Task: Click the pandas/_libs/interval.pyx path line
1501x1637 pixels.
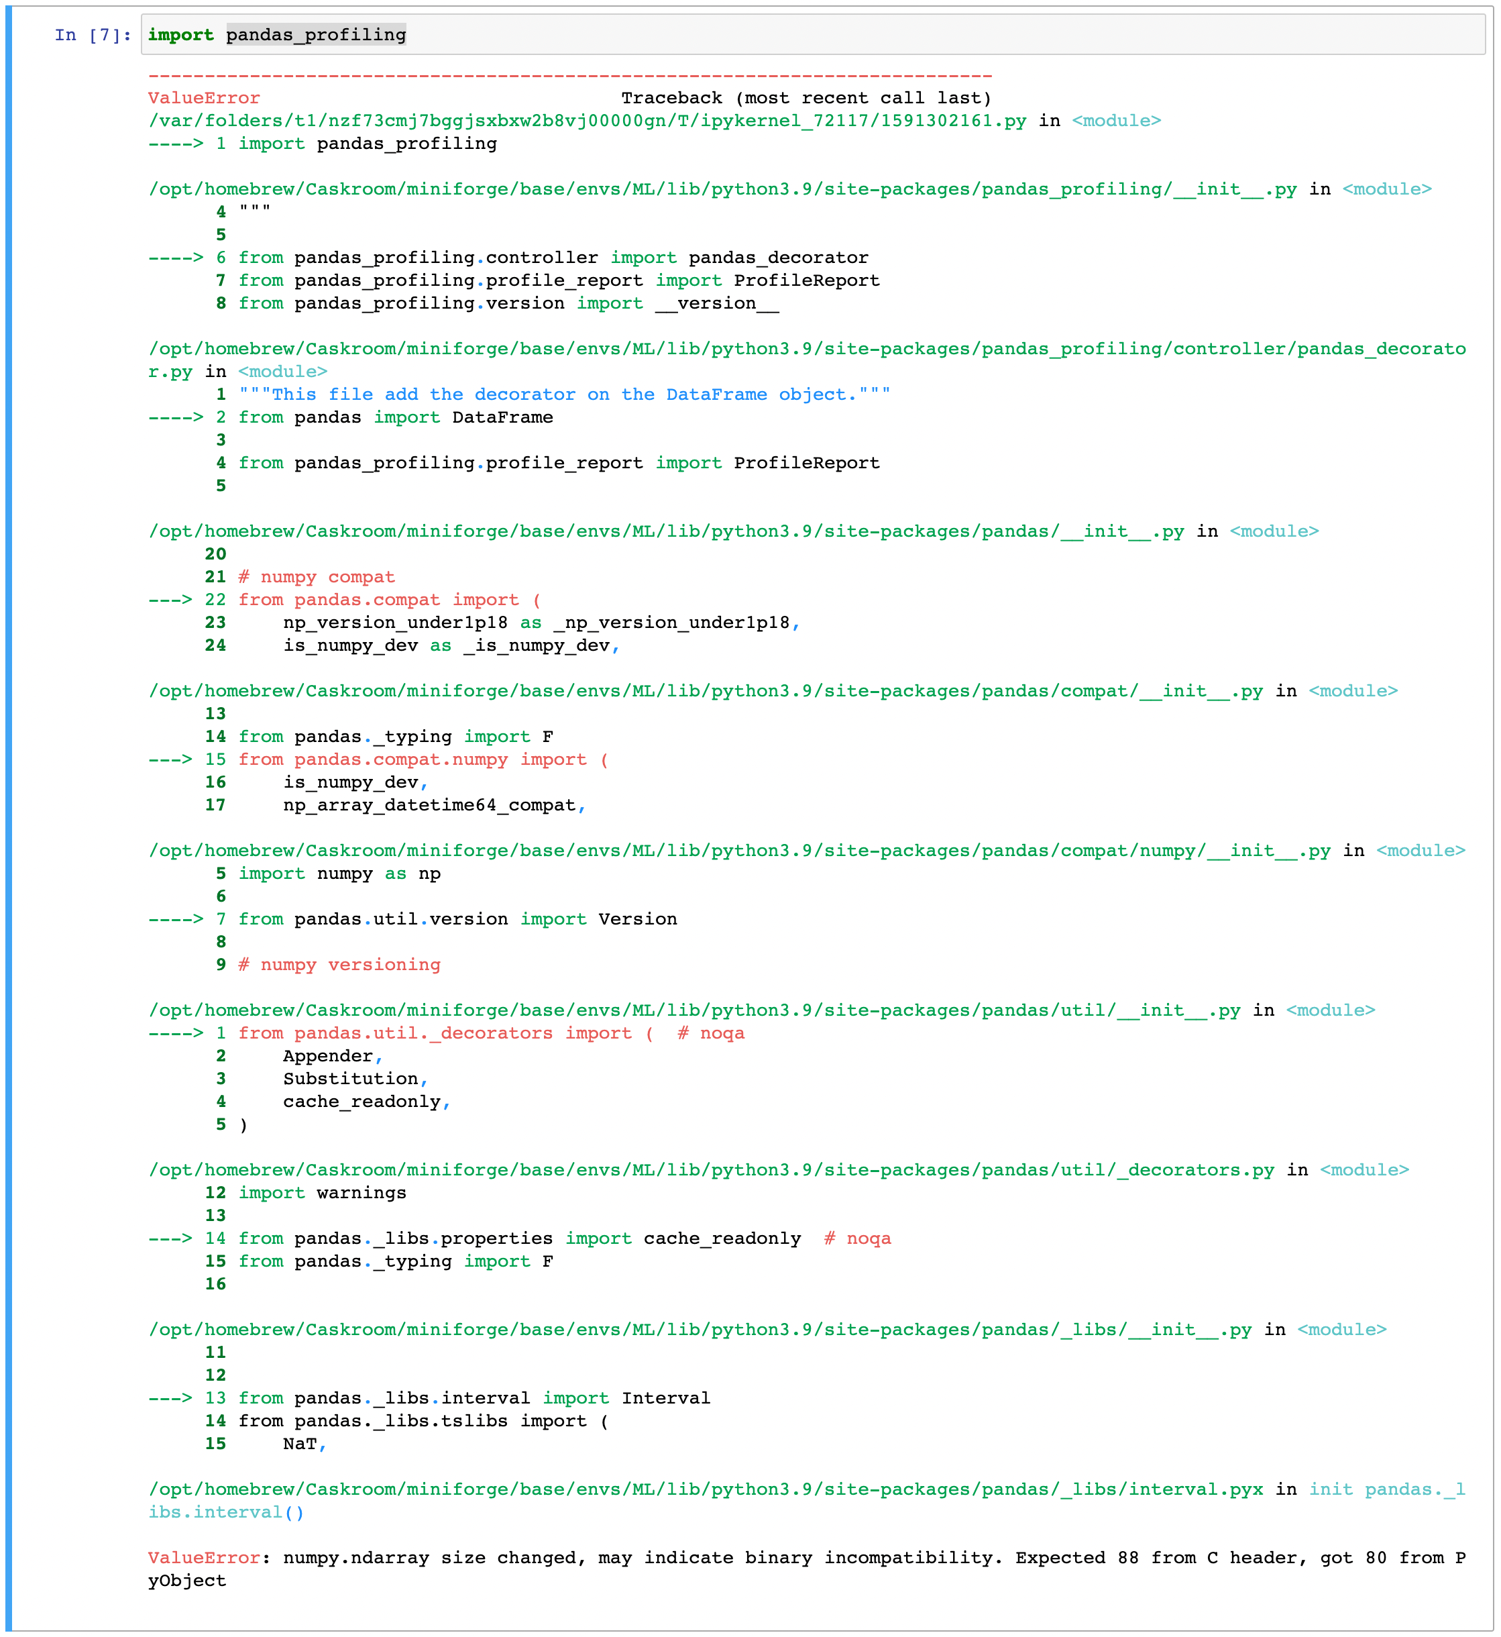Action: tap(705, 1490)
